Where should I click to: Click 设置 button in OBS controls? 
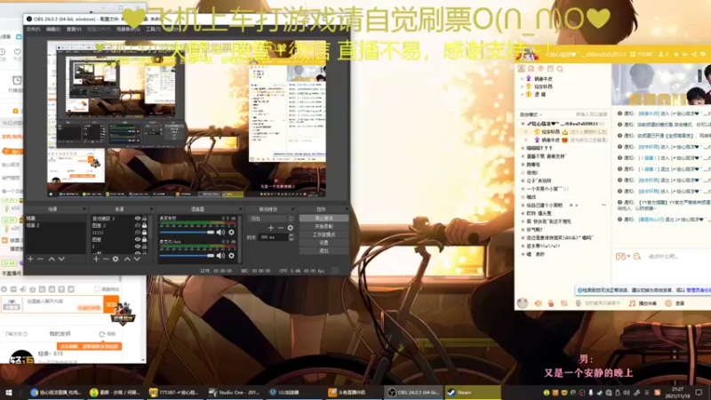[x=324, y=243]
